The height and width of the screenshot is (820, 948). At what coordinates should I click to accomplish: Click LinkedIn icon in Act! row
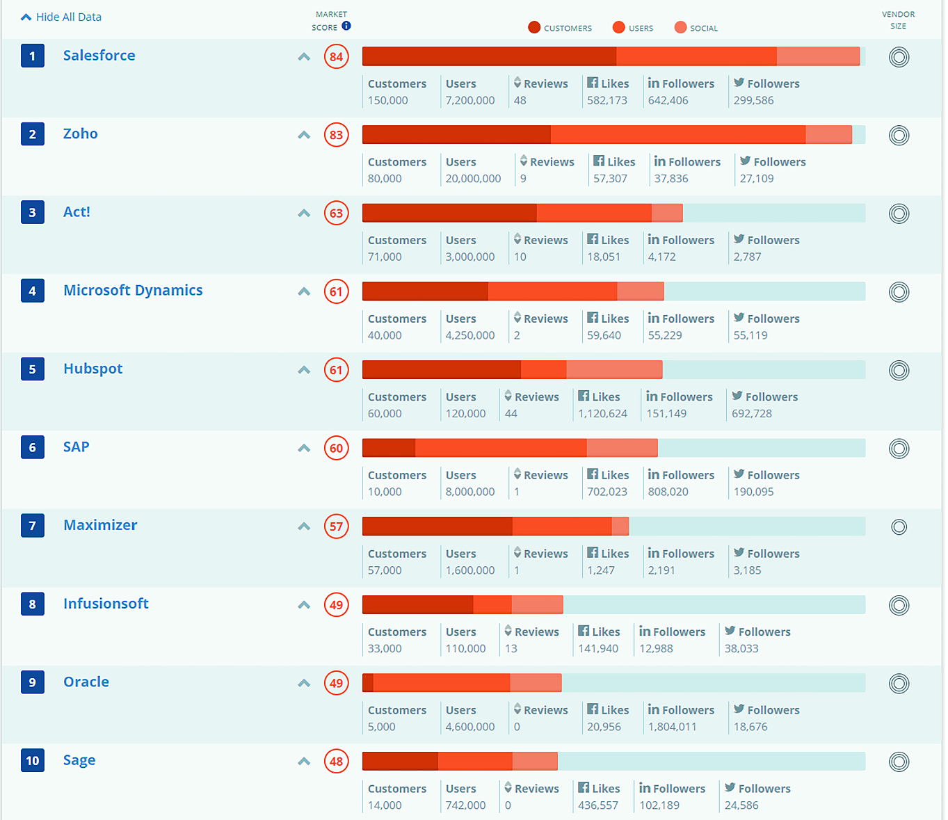[654, 239]
